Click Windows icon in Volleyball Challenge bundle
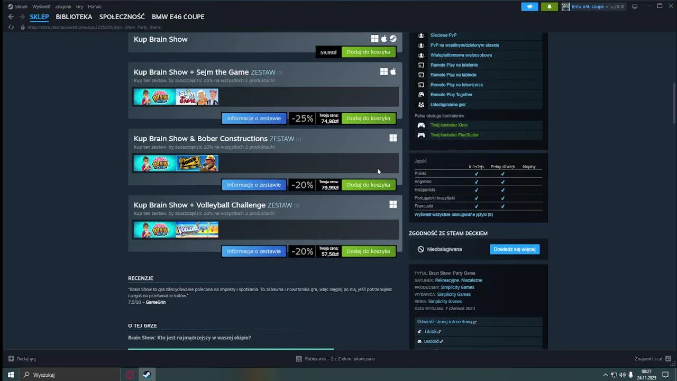The height and width of the screenshot is (381, 677). [x=393, y=204]
